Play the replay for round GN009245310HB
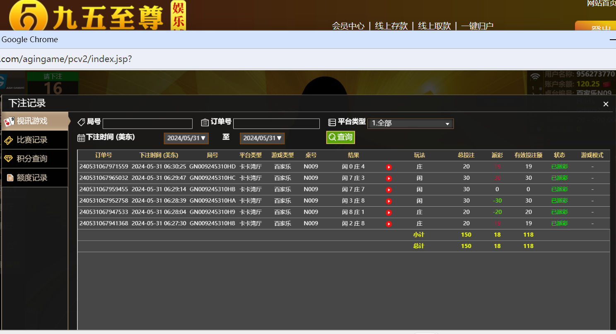This screenshot has height=334, width=616. coord(388,190)
